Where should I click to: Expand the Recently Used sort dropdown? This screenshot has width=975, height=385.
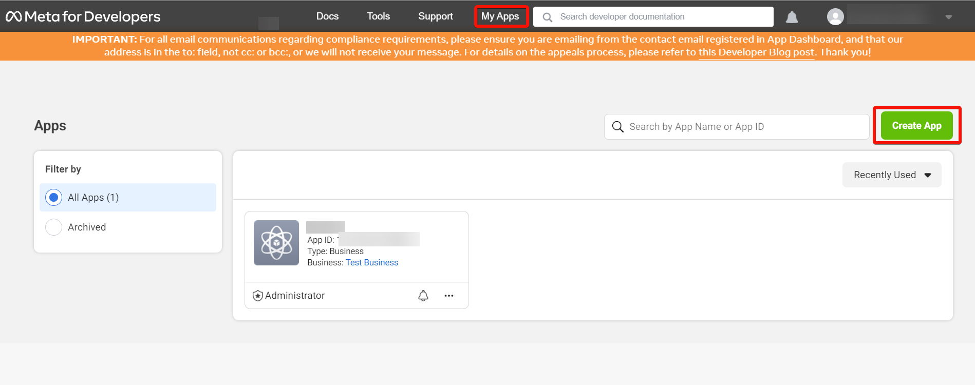891,175
